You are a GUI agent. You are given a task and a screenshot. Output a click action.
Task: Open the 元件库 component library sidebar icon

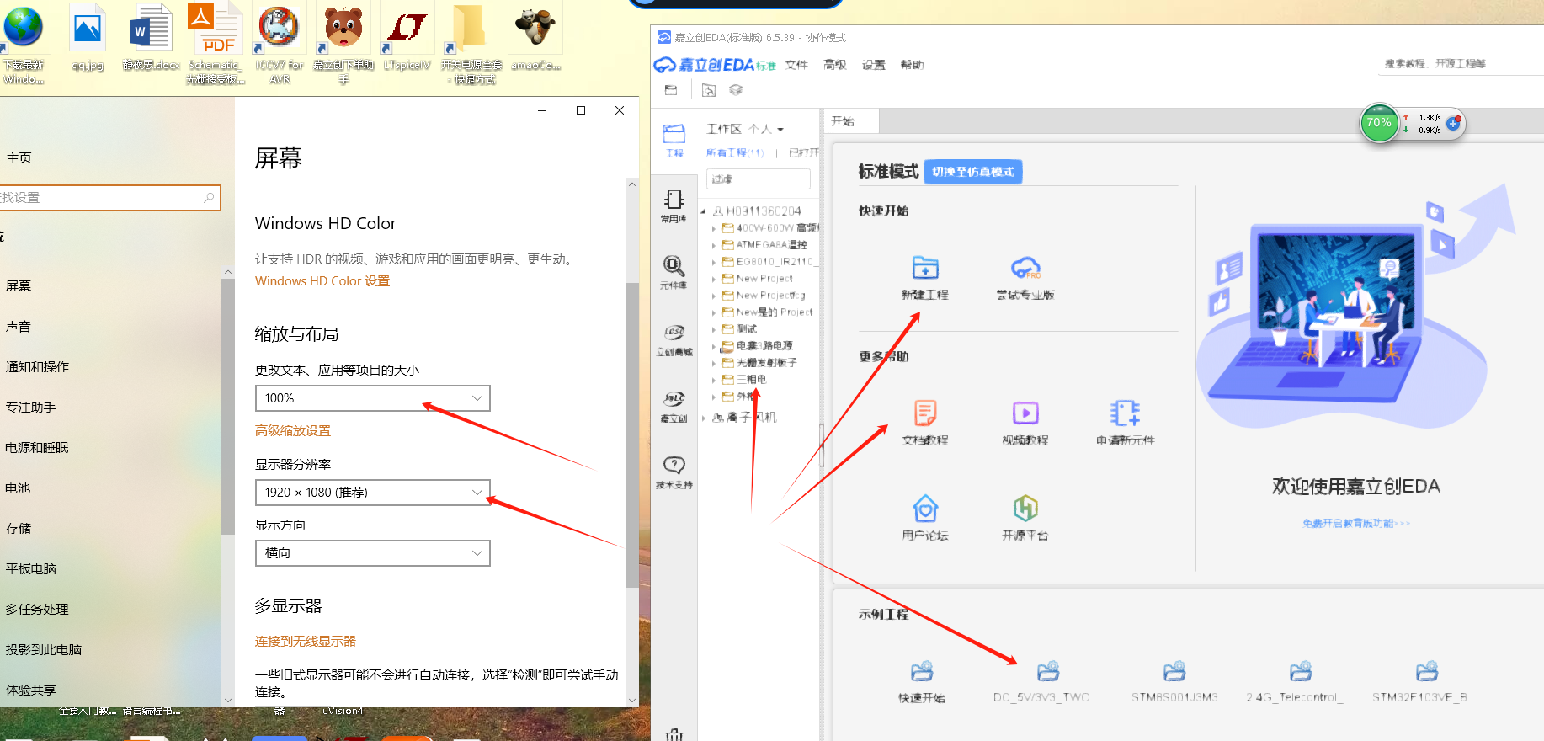coord(674,273)
